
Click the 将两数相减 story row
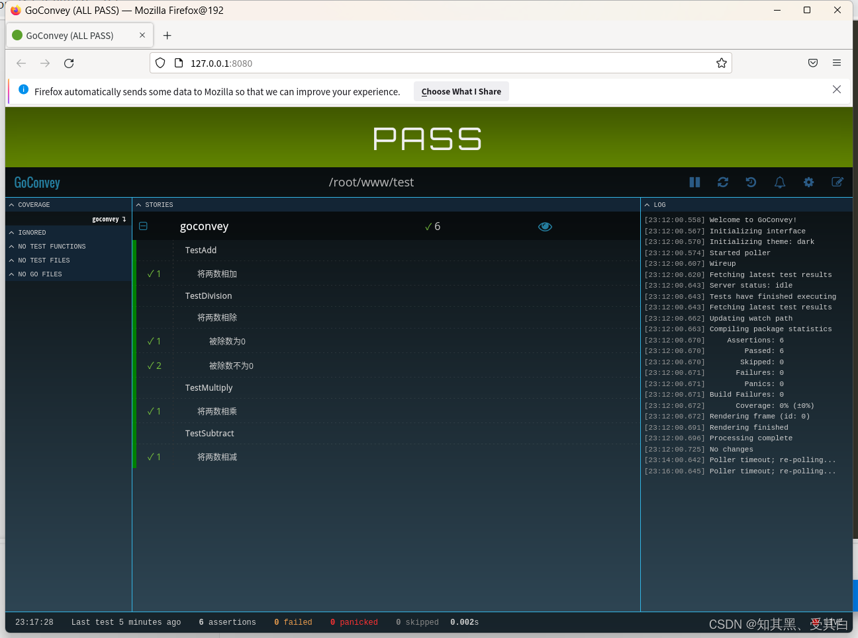(x=387, y=457)
